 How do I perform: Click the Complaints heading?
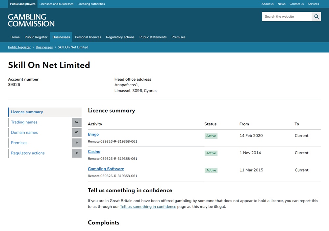click(103, 222)
